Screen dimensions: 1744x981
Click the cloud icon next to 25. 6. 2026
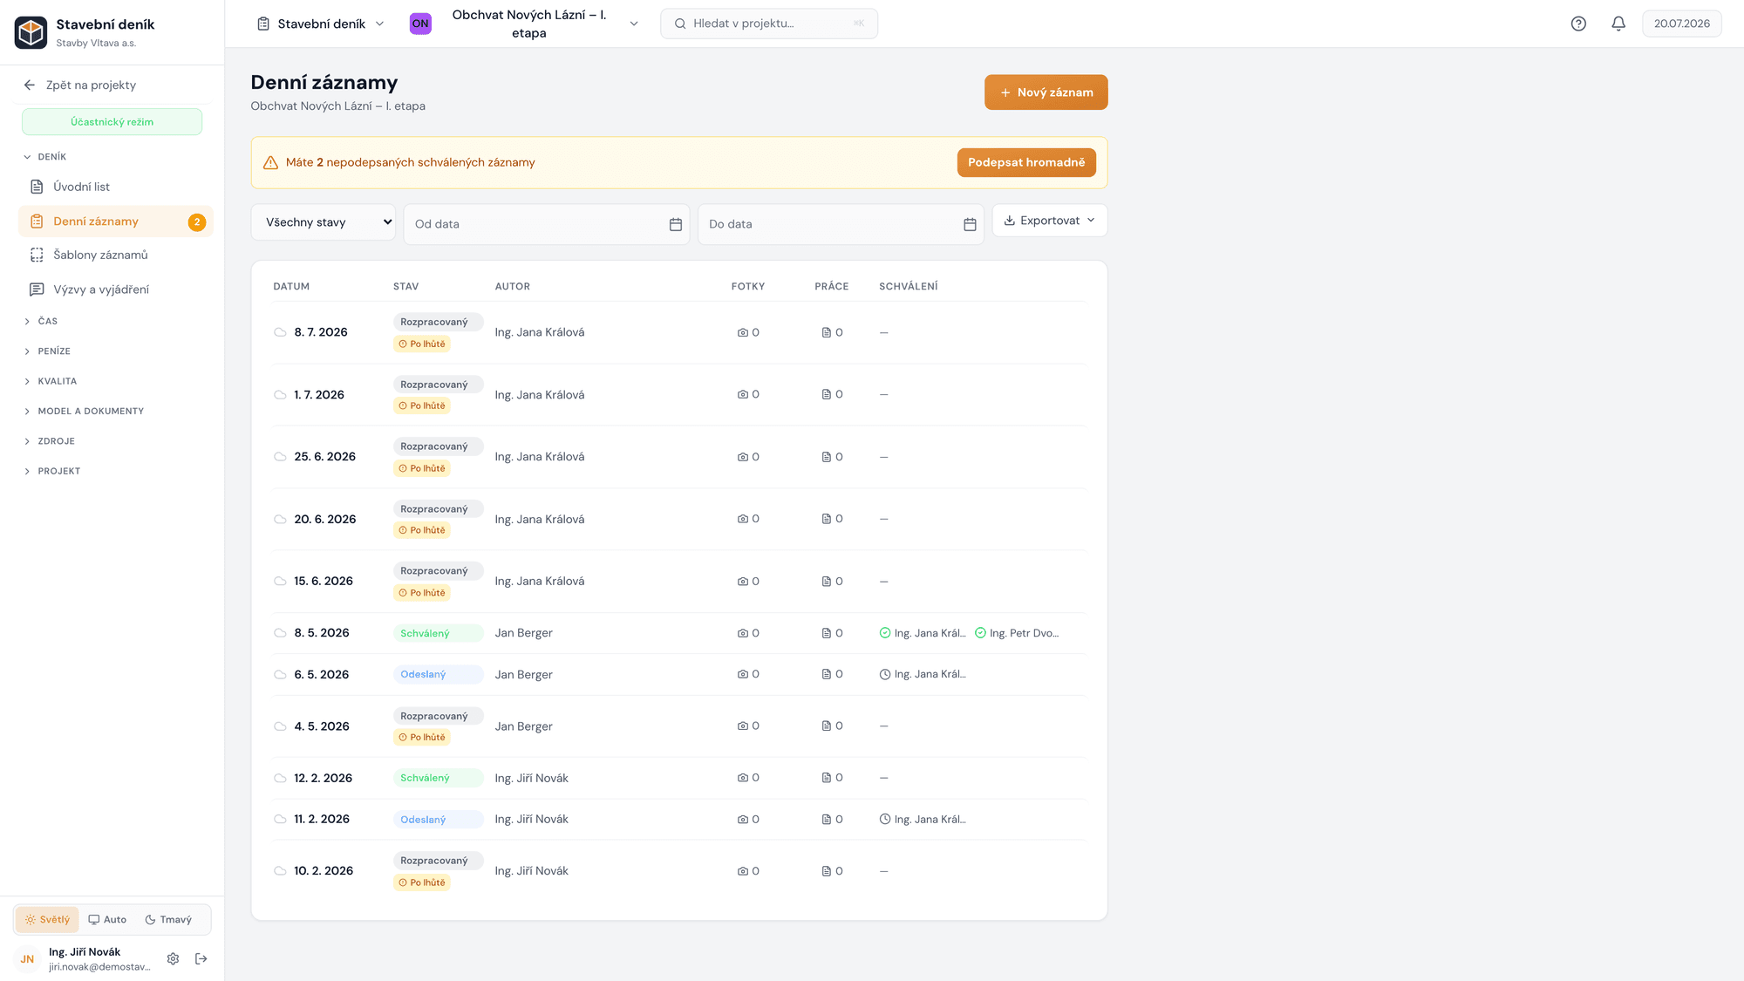tap(280, 457)
